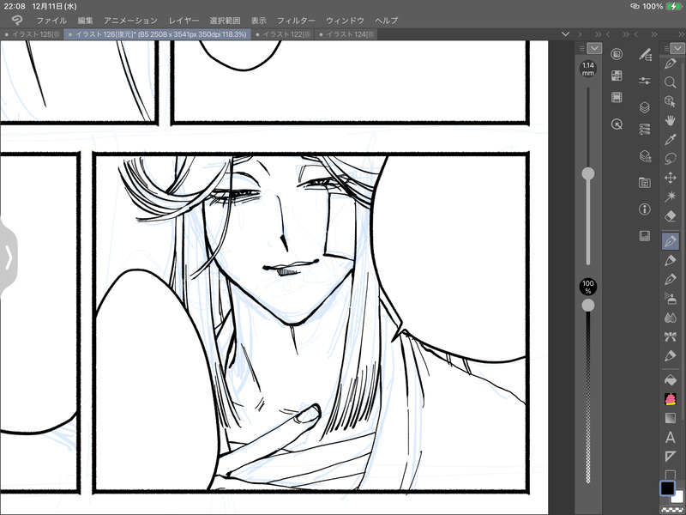Screen dimensions: 686x515
Task: Open the Tool Property sliders palette
Action: [x=645, y=81]
